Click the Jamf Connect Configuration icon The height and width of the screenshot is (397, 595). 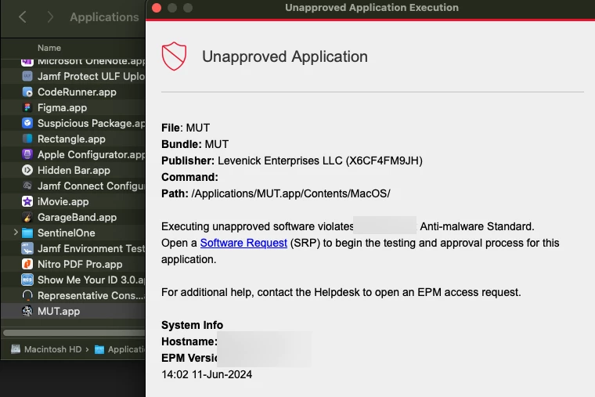27,186
